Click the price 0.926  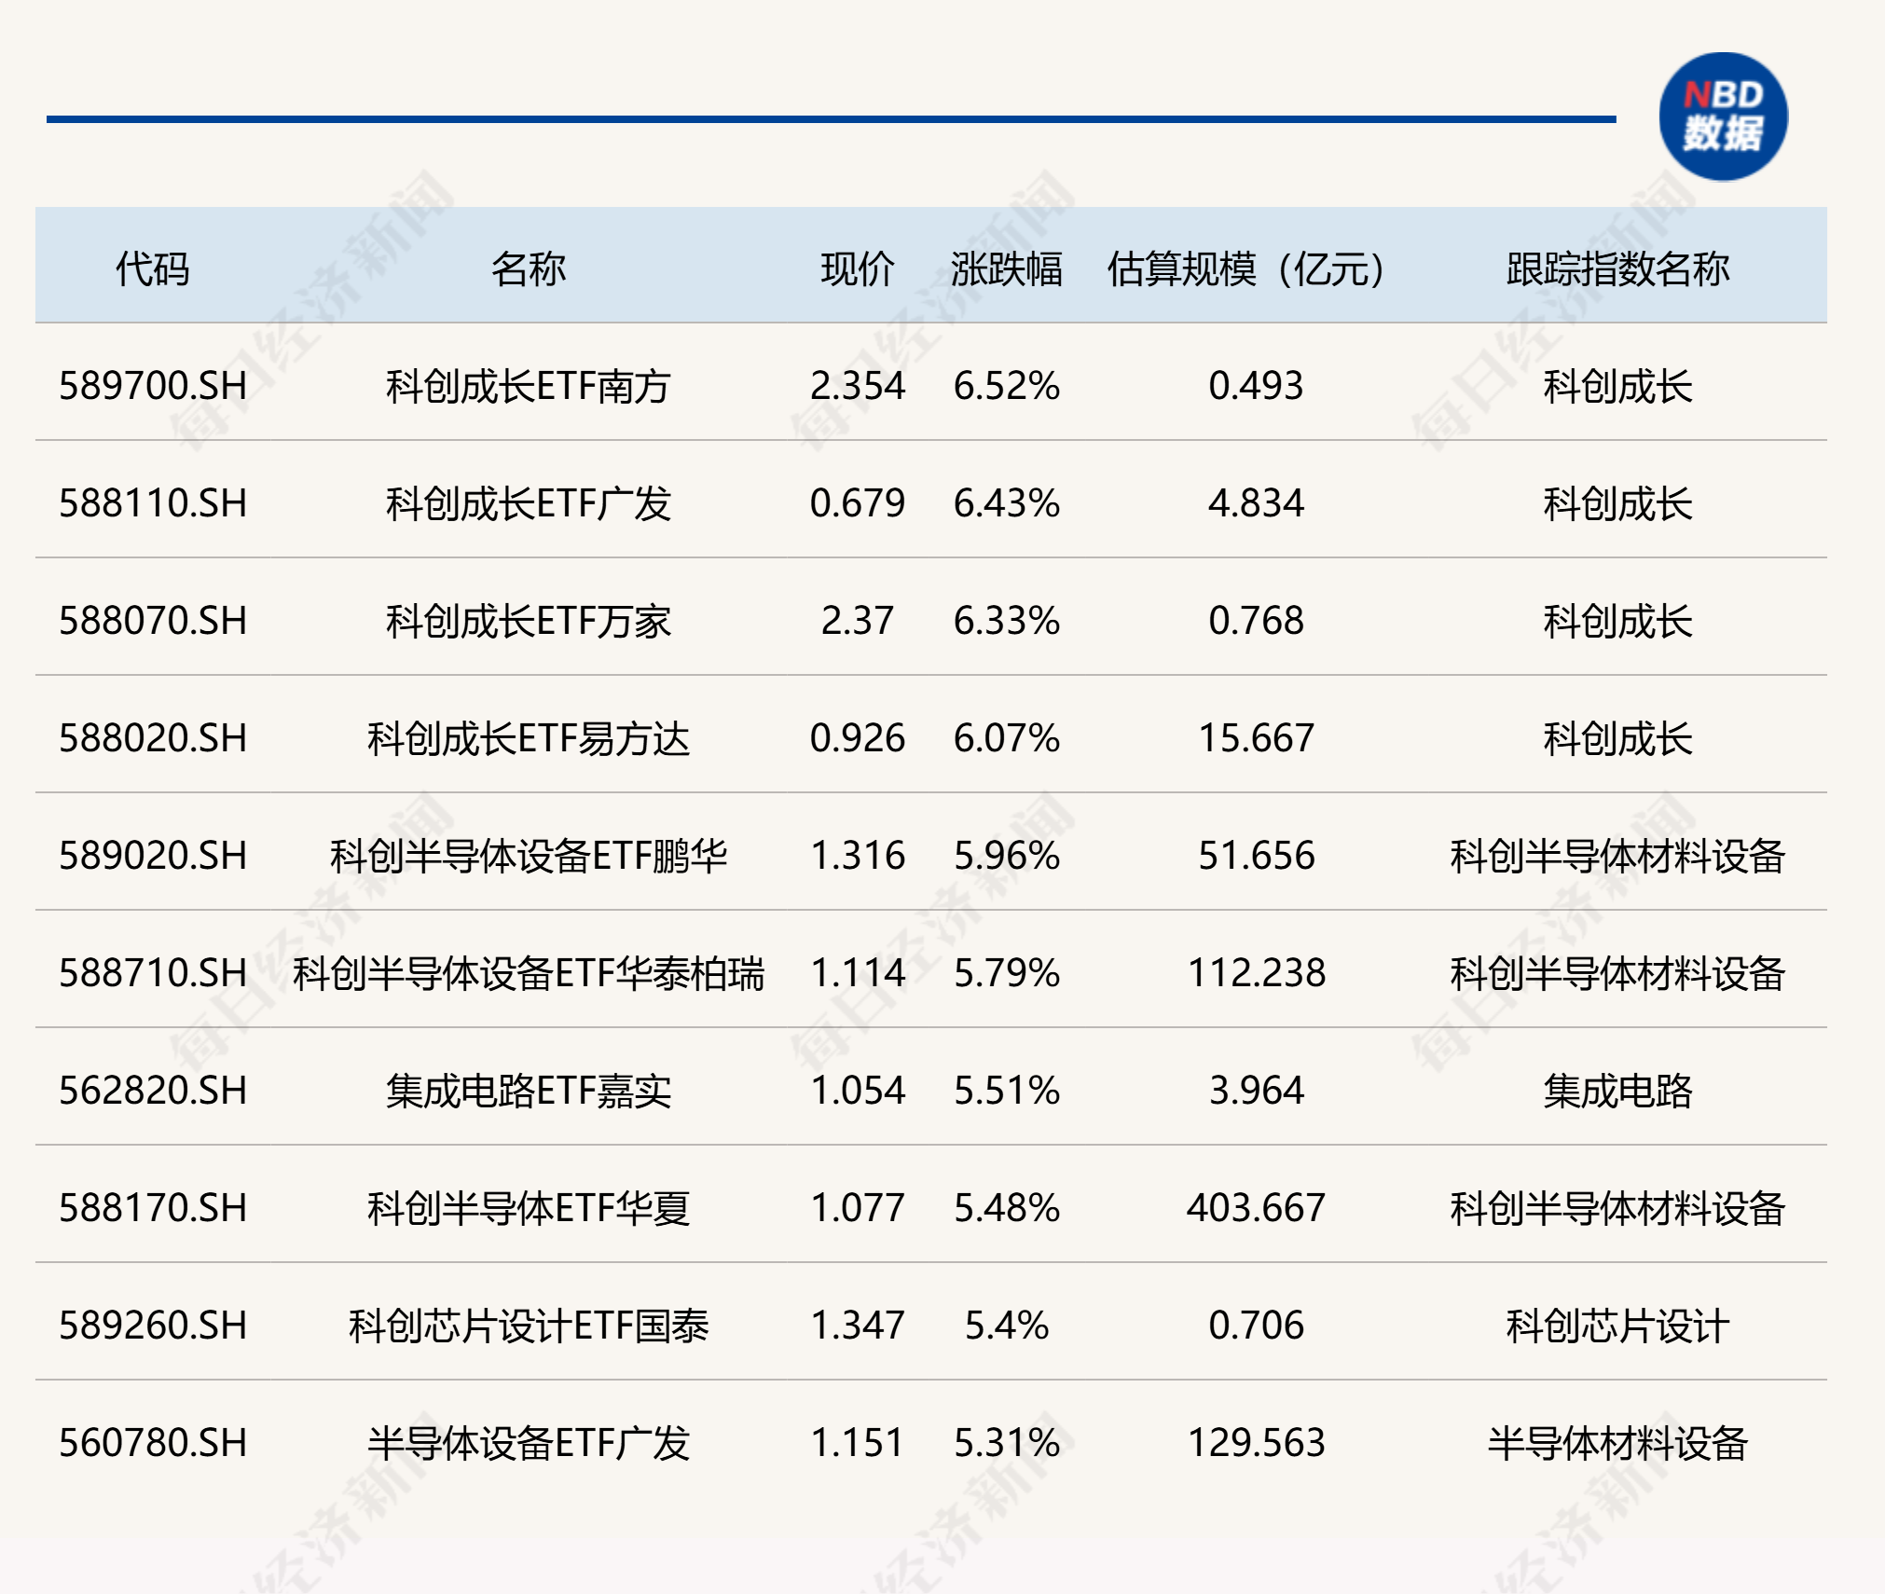(x=858, y=738)
